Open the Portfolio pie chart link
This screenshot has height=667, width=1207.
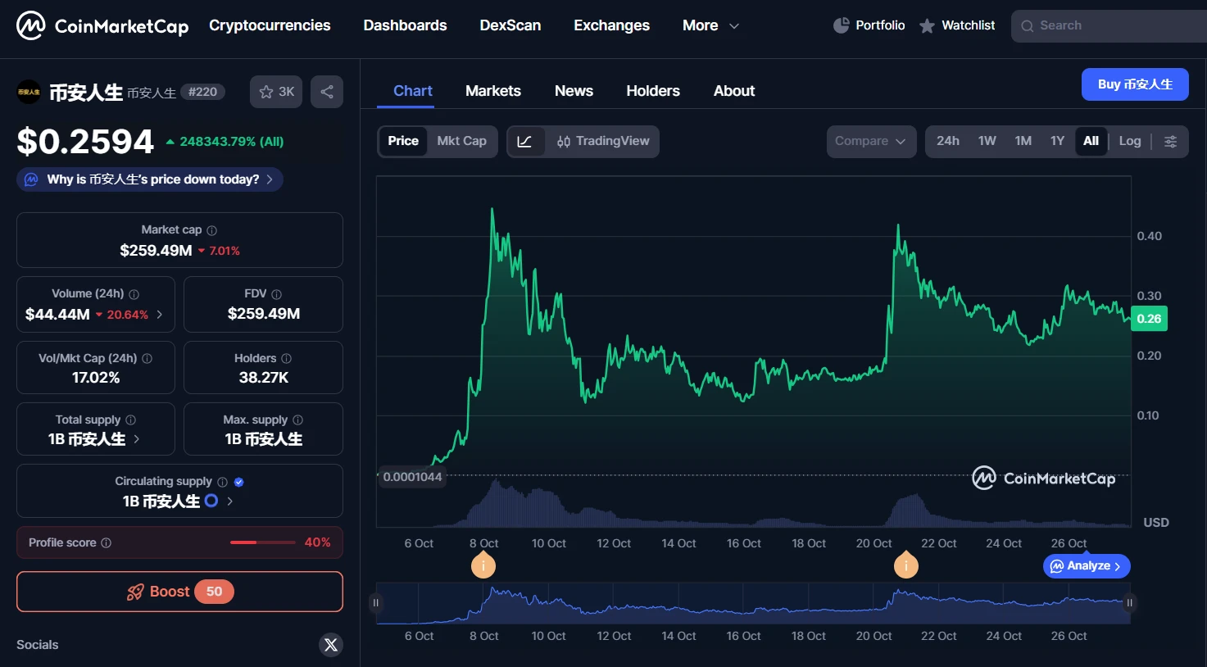[x=869, y=25]
